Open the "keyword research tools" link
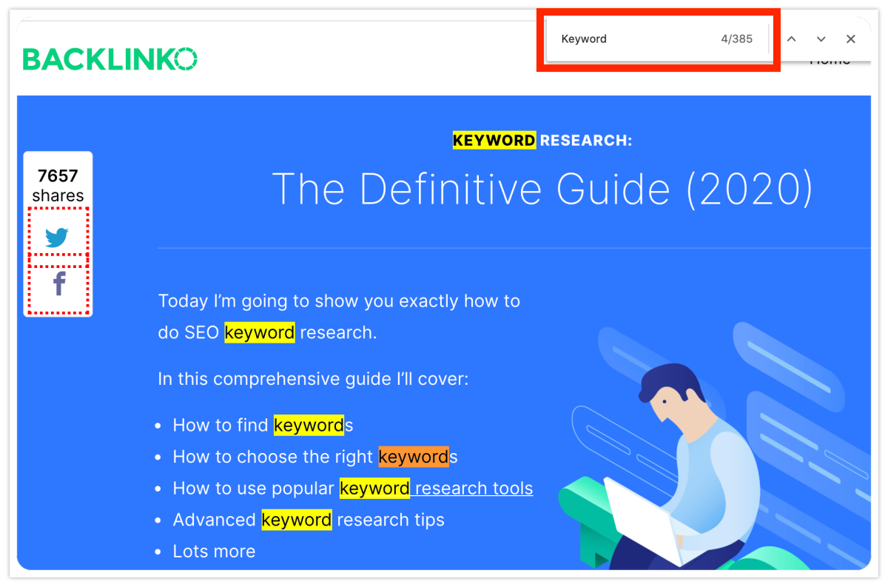 (474, 489)
